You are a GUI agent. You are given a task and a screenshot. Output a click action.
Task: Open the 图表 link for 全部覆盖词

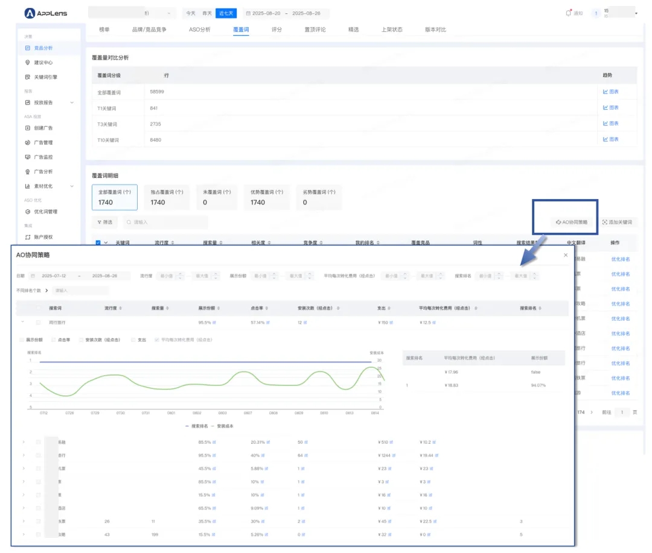point(610,92)
